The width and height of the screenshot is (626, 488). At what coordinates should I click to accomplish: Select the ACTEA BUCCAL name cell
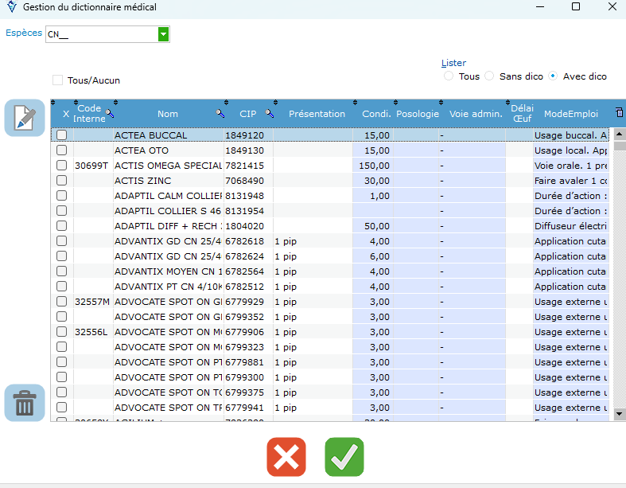point(168,135)
